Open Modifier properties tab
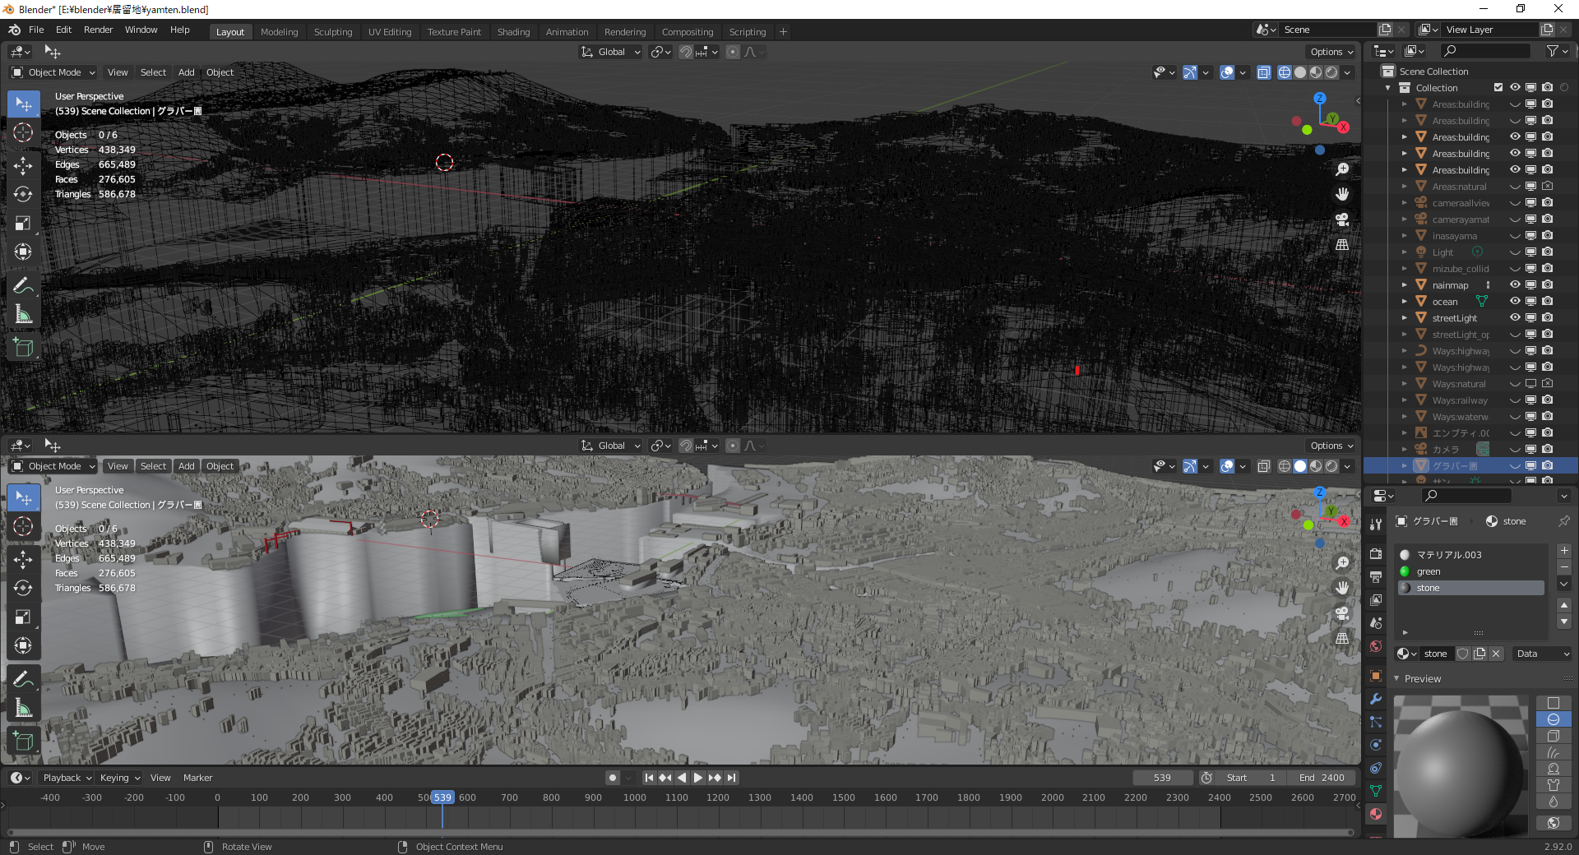Screen dimensions: 1579x855 [1376, 699]
